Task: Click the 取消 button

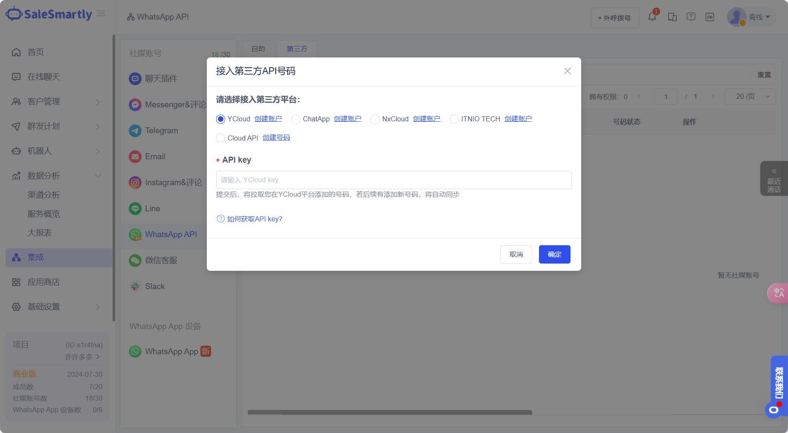Action: pyautogui.click(x=516, y=254)
